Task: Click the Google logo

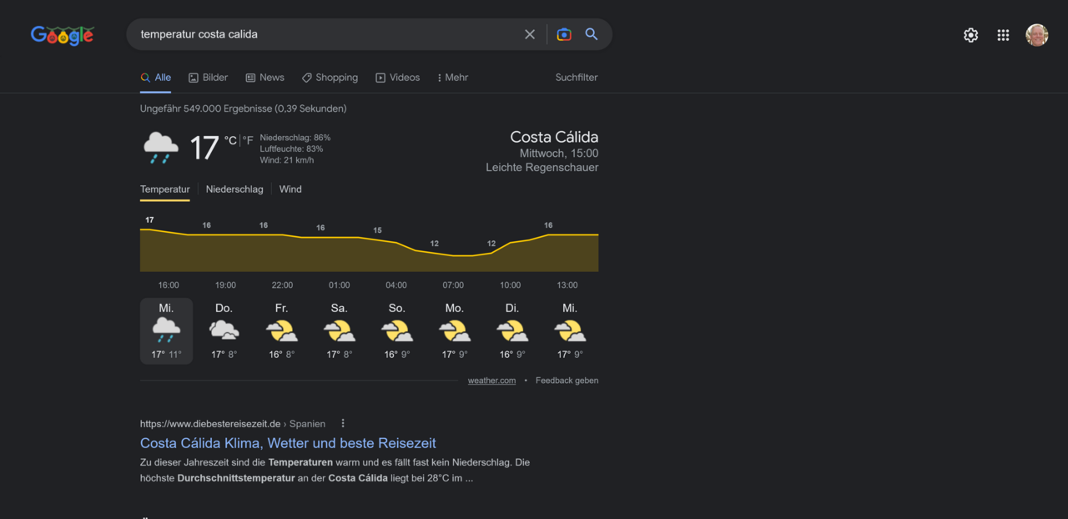Action: click(x=62, y=35)
